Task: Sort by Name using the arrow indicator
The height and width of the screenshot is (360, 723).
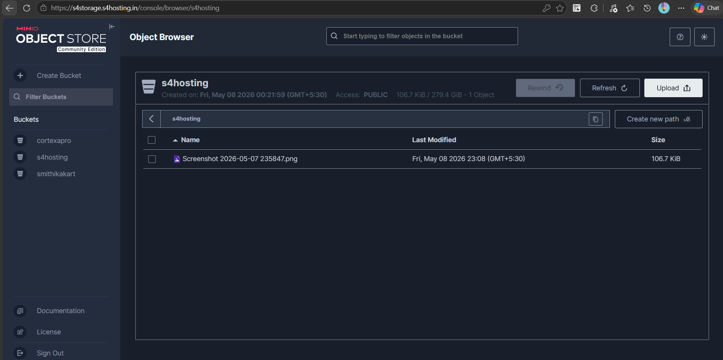Action: click(175, 140)
